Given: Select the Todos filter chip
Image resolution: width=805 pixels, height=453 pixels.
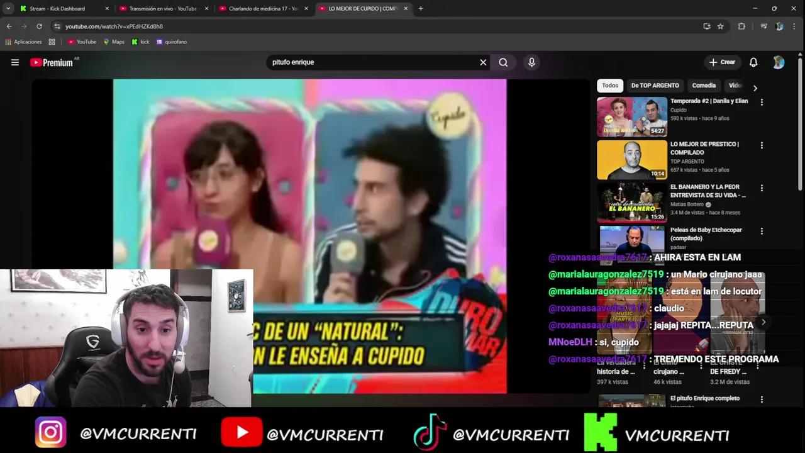Looking at the screenshot, I should [x=610, y=86].
